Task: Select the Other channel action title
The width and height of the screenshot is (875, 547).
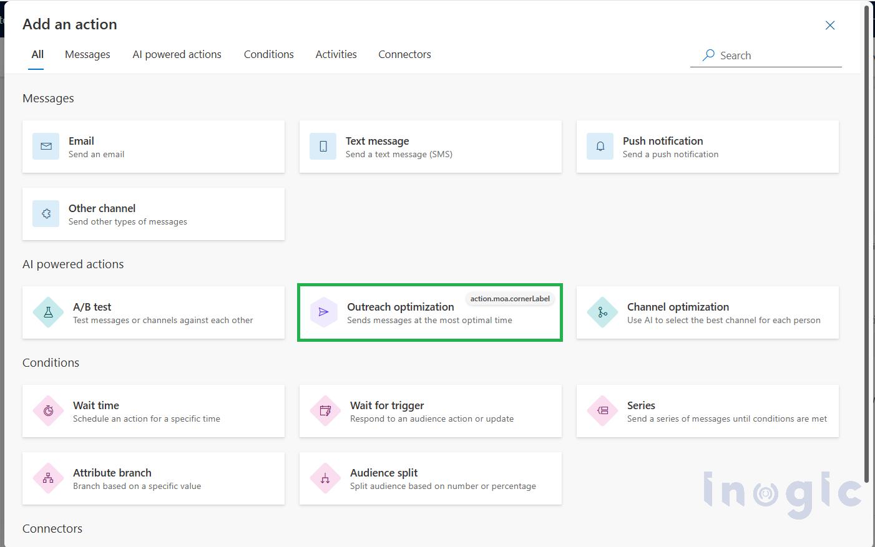Action: coord(102,208)
